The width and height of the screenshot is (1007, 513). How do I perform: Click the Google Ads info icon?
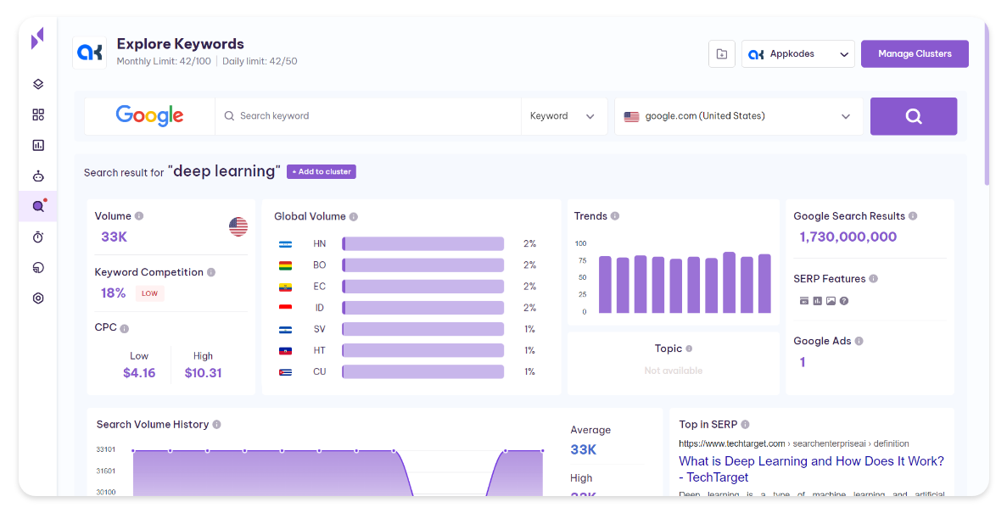[859, 341]
